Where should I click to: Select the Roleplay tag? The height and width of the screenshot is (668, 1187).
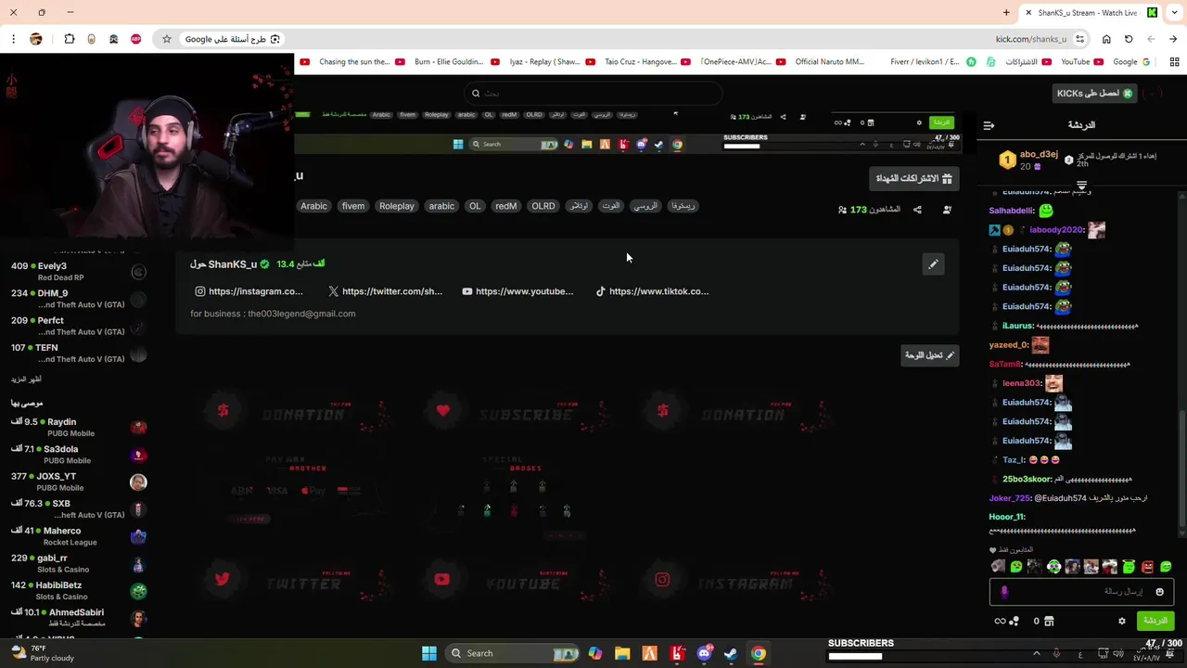(x=397, y=206)
